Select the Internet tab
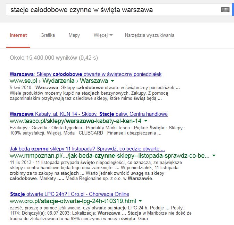The height and width of the screenshot is (225, 234). coord(18,35)
